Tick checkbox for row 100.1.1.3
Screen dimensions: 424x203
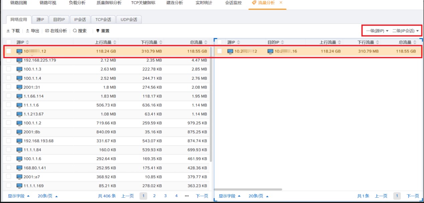[x=9, y=69]
